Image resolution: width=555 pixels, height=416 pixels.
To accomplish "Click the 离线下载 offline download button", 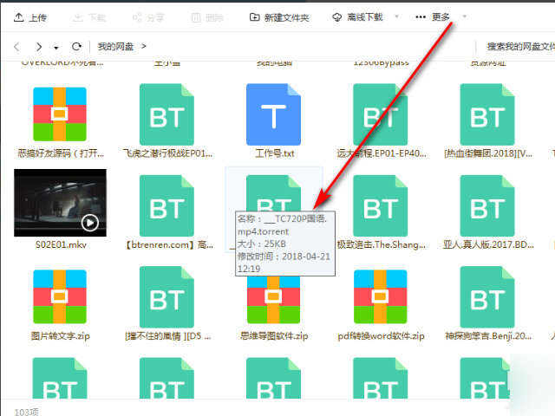I will (357, 17).
